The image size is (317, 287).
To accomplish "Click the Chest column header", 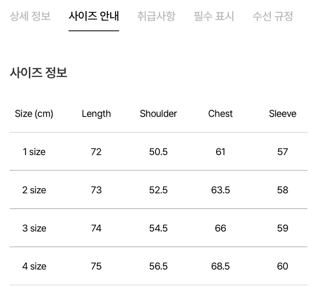I will point(220,114).
